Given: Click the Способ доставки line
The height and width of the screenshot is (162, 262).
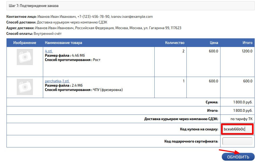Looking at the screenshot, I should [57, 22].
